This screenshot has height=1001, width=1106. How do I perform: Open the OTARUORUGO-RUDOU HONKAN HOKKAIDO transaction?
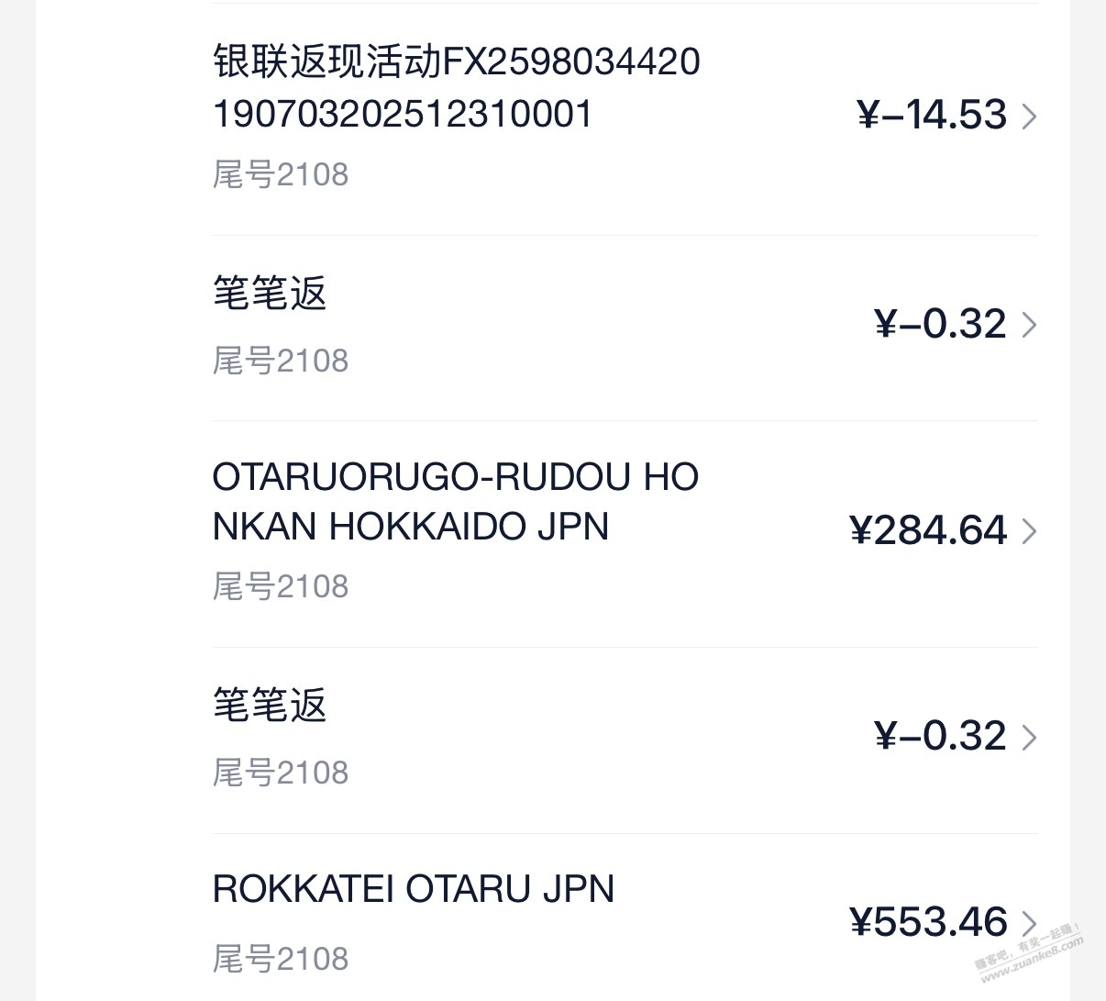pos(455,502)
